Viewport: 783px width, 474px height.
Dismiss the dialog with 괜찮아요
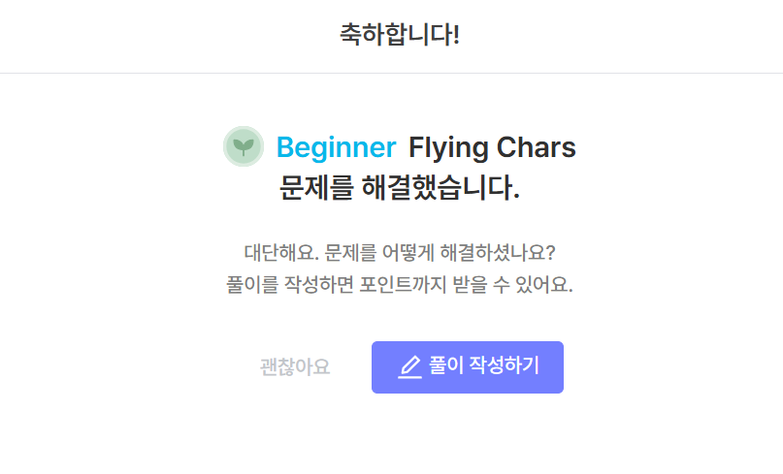tap(295, 367)
